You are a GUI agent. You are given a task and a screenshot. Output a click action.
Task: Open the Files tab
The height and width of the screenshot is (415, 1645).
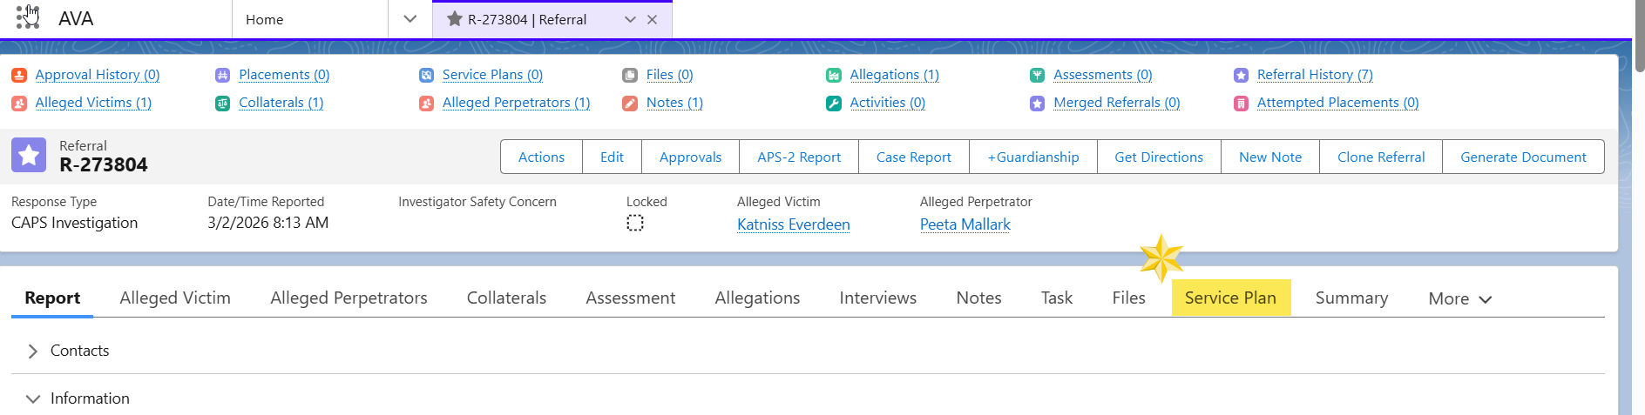click(1128, 298)
